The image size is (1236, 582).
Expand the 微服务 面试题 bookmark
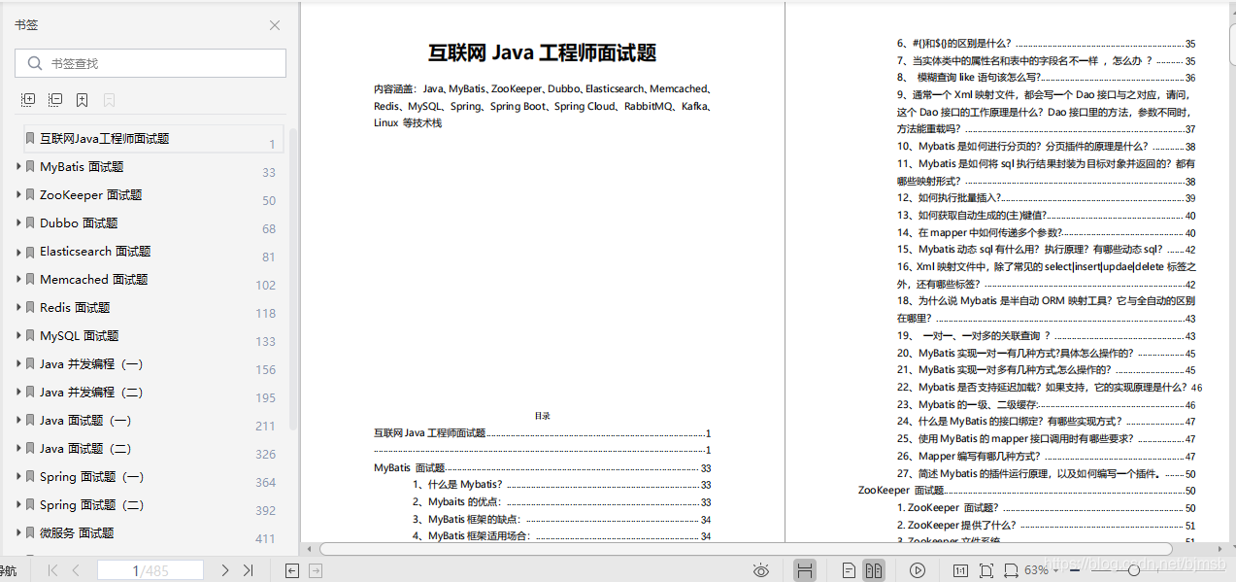pos(18,532)
